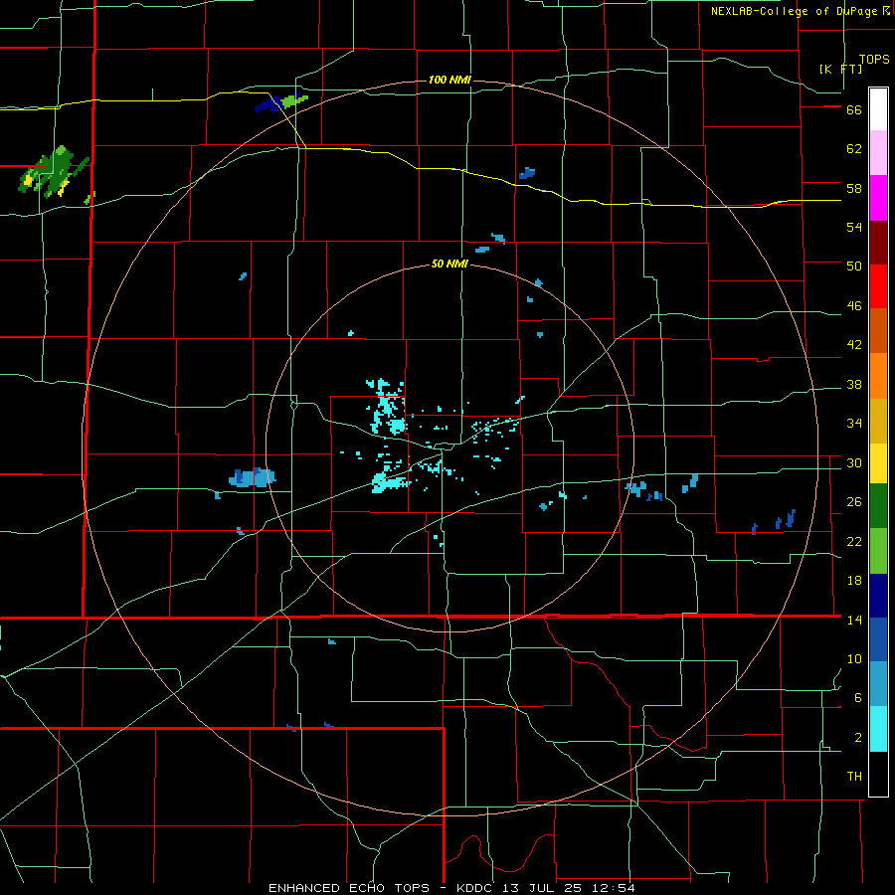Screen dimensions: 895x895
Task: Click the cyan legend swatch
Action: (x=878, y=729)
